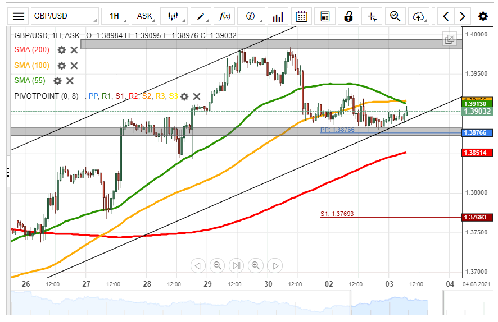498x322 pixels.
Task: Open SMA (100) settings gear
Action: (62, 66)
